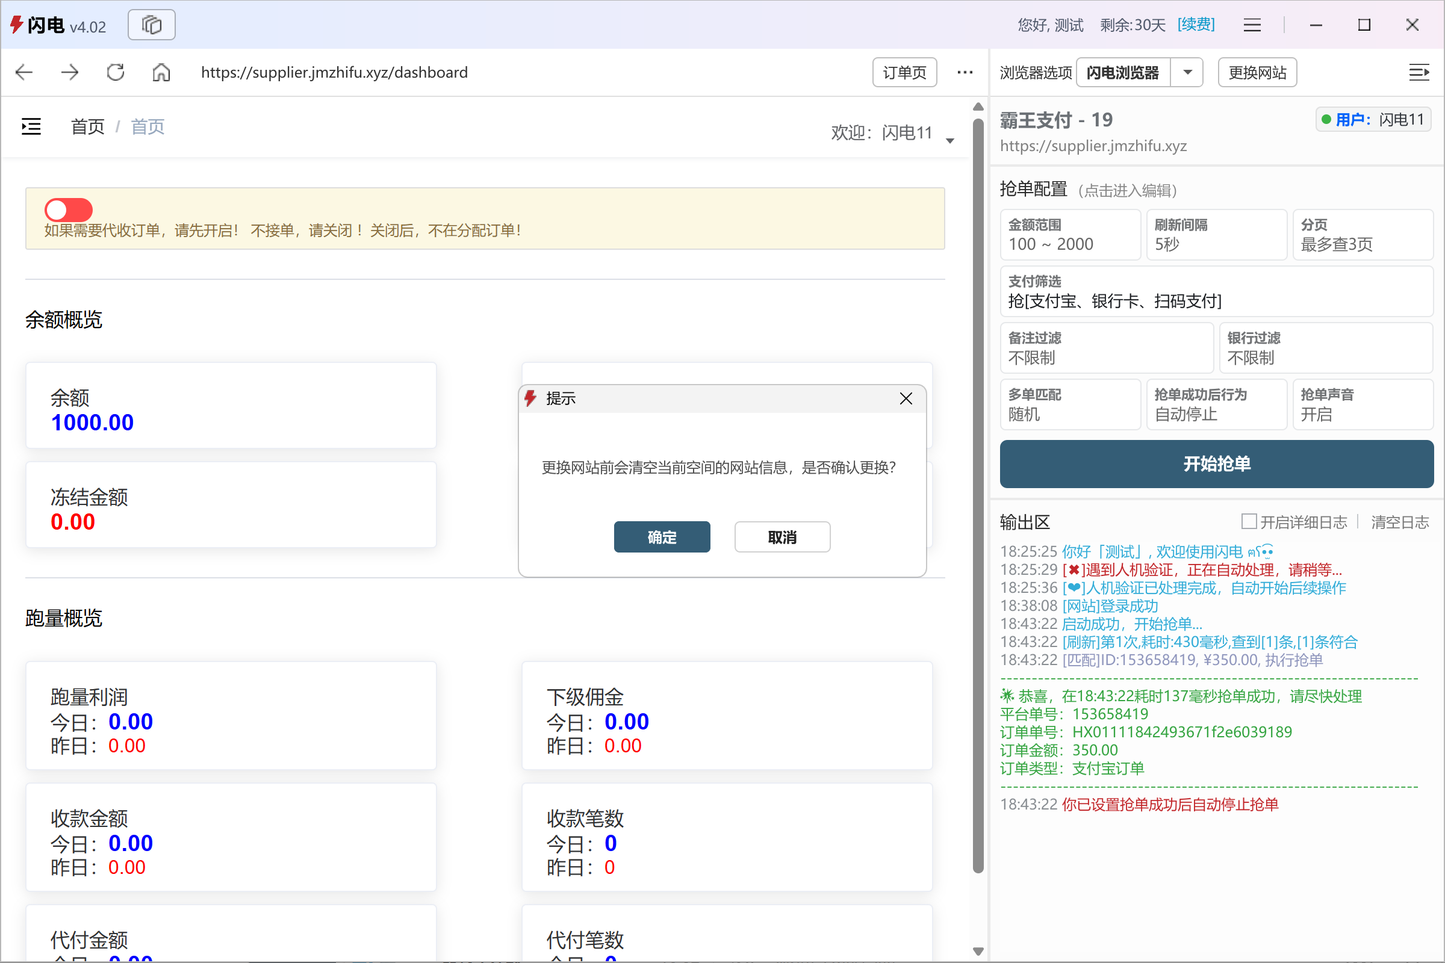This screenshot has width=1445, height=963.
Task: Open the 闪电浏览器 dropdown
Action: pyautogui.click(x=1187, y=72)
